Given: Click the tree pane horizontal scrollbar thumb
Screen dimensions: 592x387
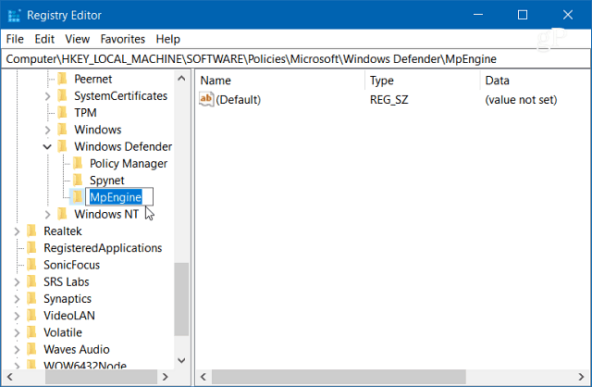Looking at the screenshot, I should tap(101, 377).
